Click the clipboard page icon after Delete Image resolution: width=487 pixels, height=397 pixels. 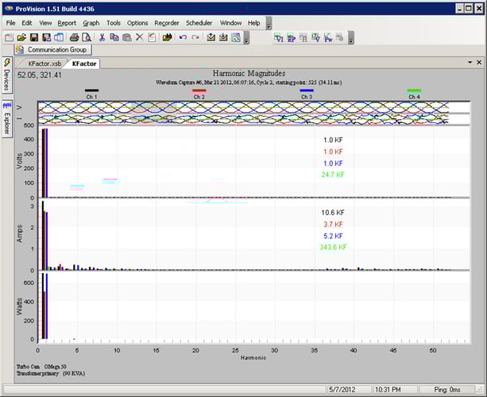click(x=152, y=37)
